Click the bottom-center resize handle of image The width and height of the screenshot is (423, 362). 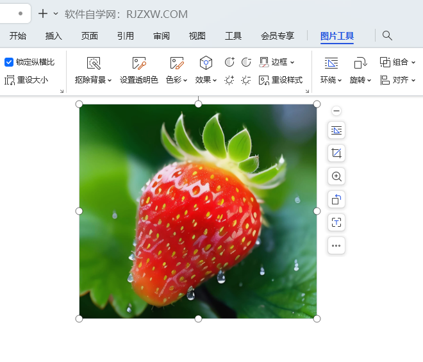pos(198,319)
